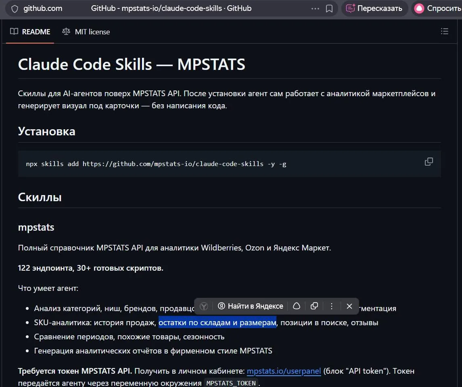Open the three-dots menu in selection popup
This screenshot has height=387, width=462.
(x=332, y=306)
